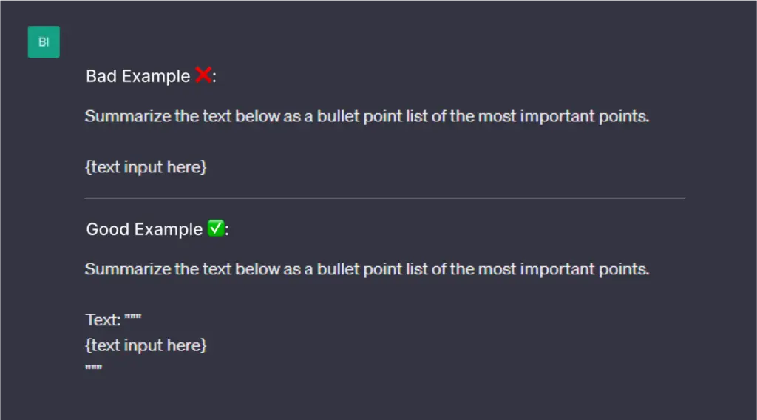Click "important points." ending the Good Example prompt
Viewport: 757px width, 420px height.
click(x=584, y=269)
